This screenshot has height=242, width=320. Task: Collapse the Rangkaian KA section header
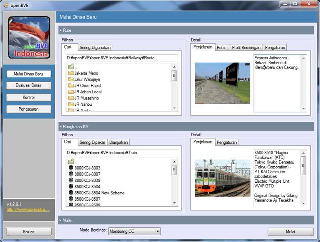[186, 127]
